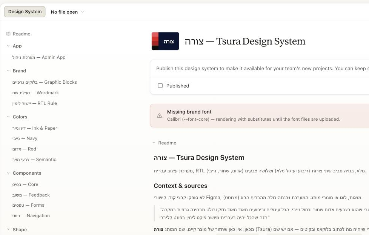Open the Semantic colors item
The image size is (369, 235).
(34, 160)
